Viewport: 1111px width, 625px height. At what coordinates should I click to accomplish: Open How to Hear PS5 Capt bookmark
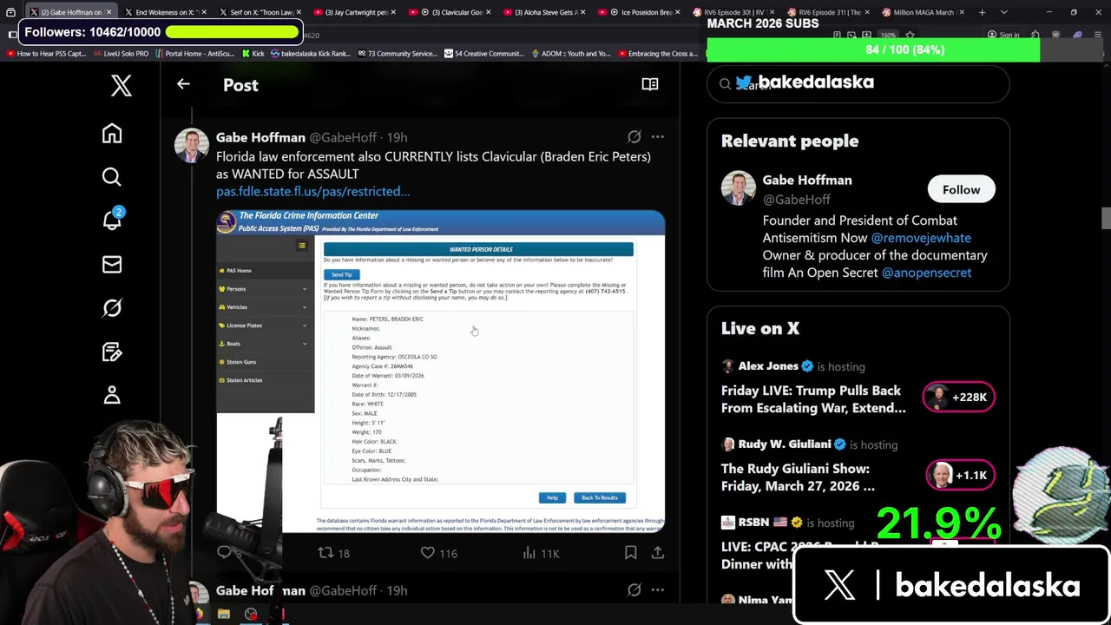[x=46, y=54]
